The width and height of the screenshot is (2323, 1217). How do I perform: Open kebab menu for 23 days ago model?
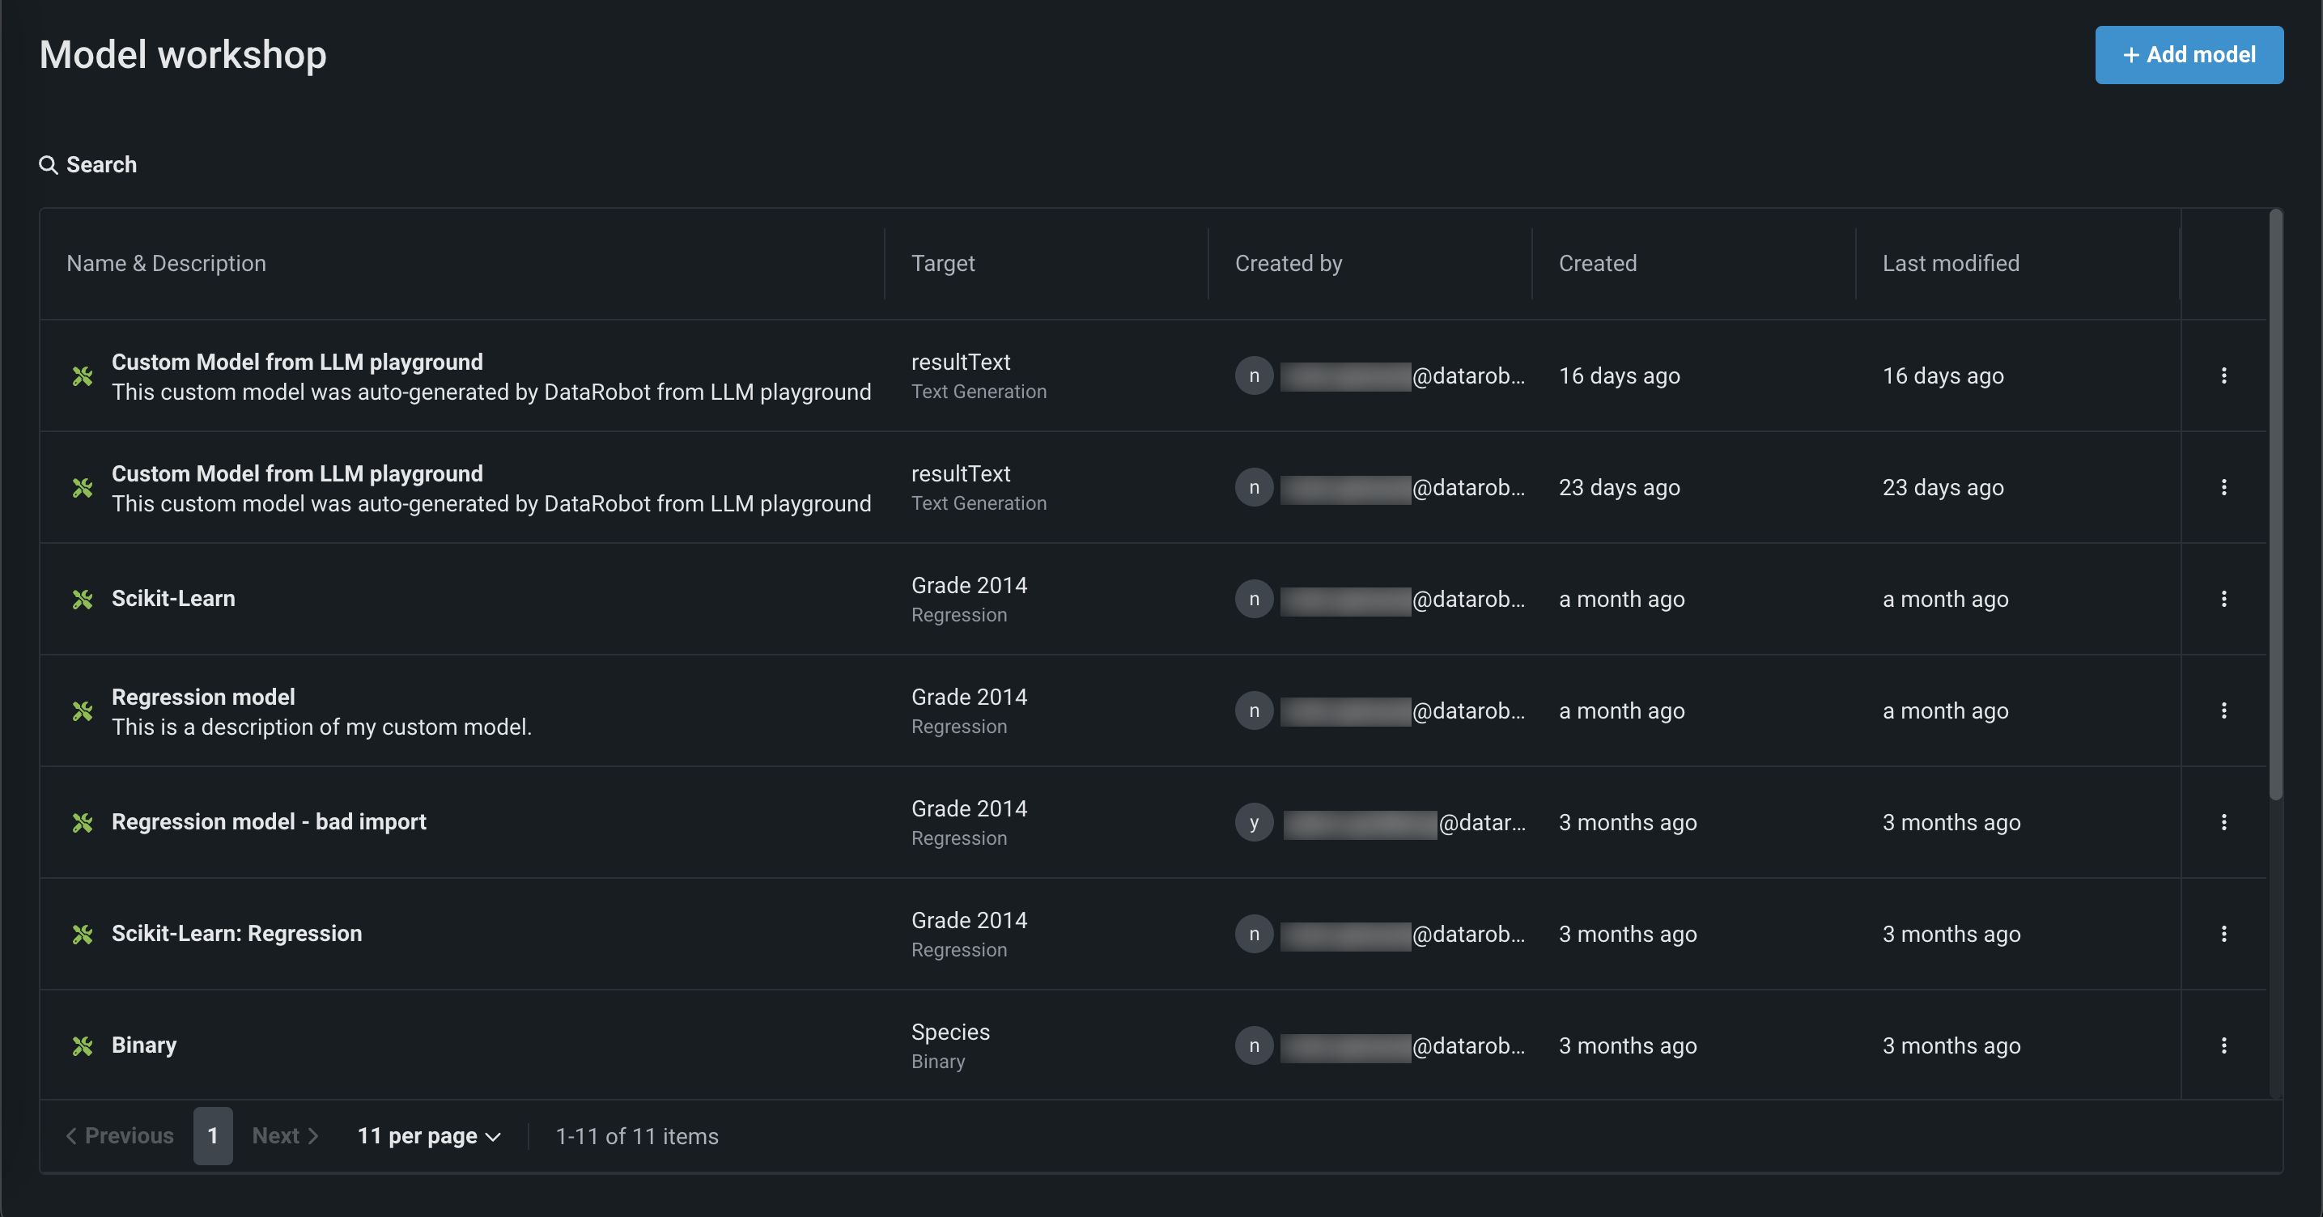point(2223,487)
